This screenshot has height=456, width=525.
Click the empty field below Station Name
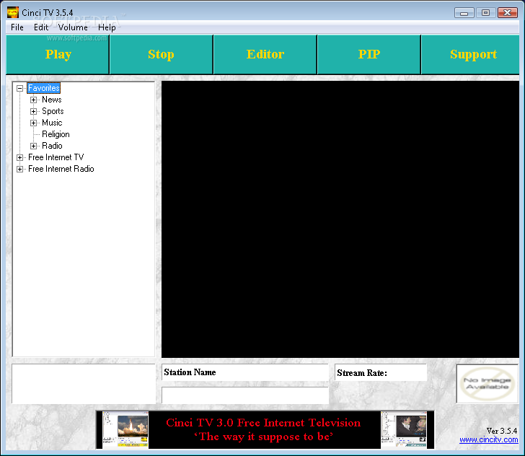(245, 395)
